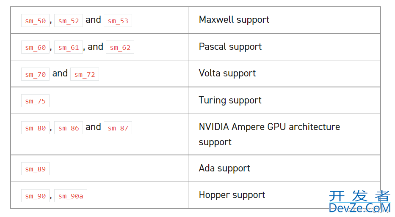Click the sm_62 code tag
This screenshot has width=395, height=217.
[x=120, y=47]
